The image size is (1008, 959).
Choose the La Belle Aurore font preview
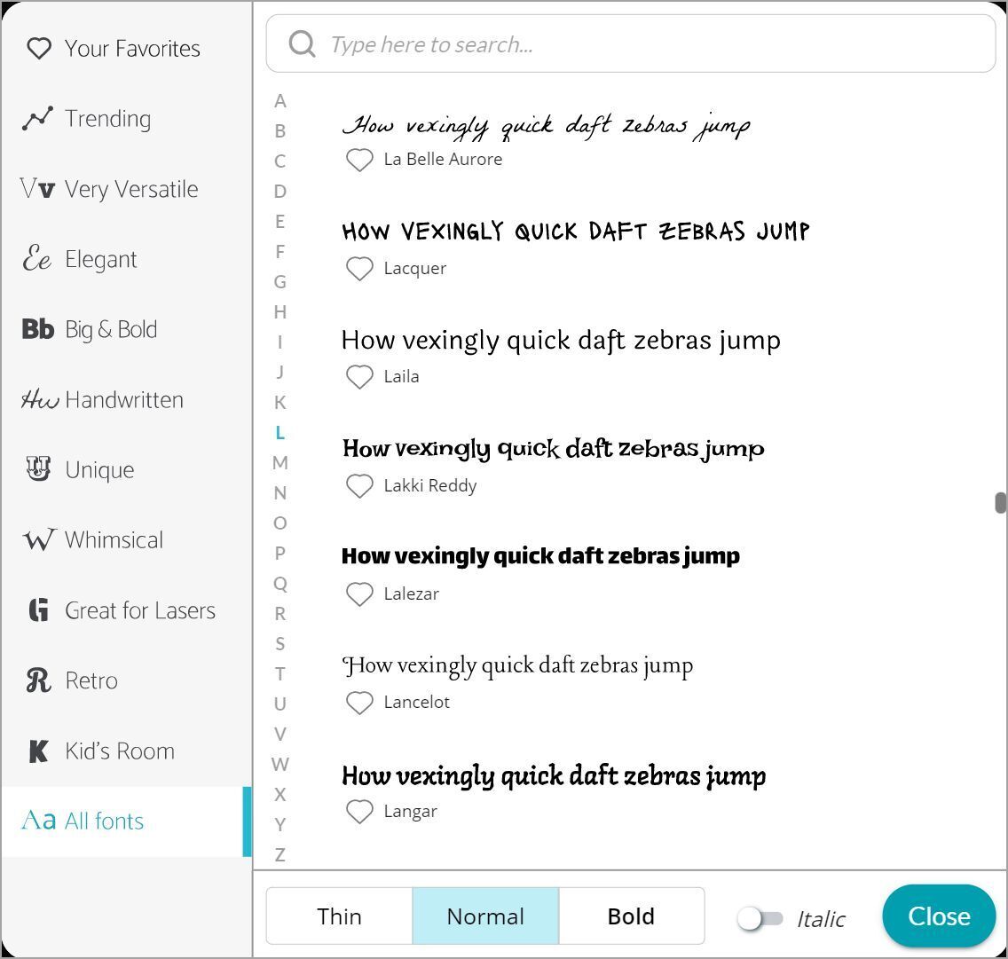pos(547,125)
